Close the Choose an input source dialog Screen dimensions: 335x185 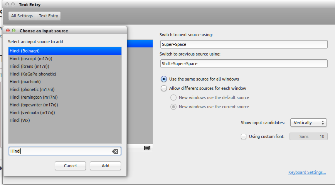point(8,30)
